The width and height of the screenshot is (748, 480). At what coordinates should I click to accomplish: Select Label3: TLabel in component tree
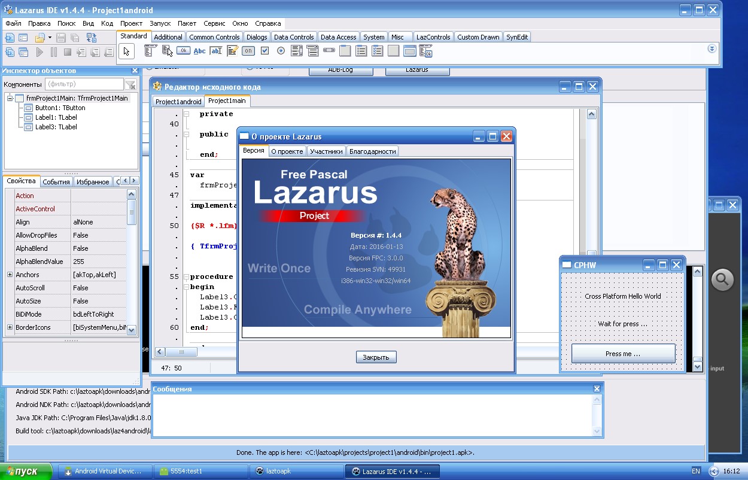coord(56,127)
